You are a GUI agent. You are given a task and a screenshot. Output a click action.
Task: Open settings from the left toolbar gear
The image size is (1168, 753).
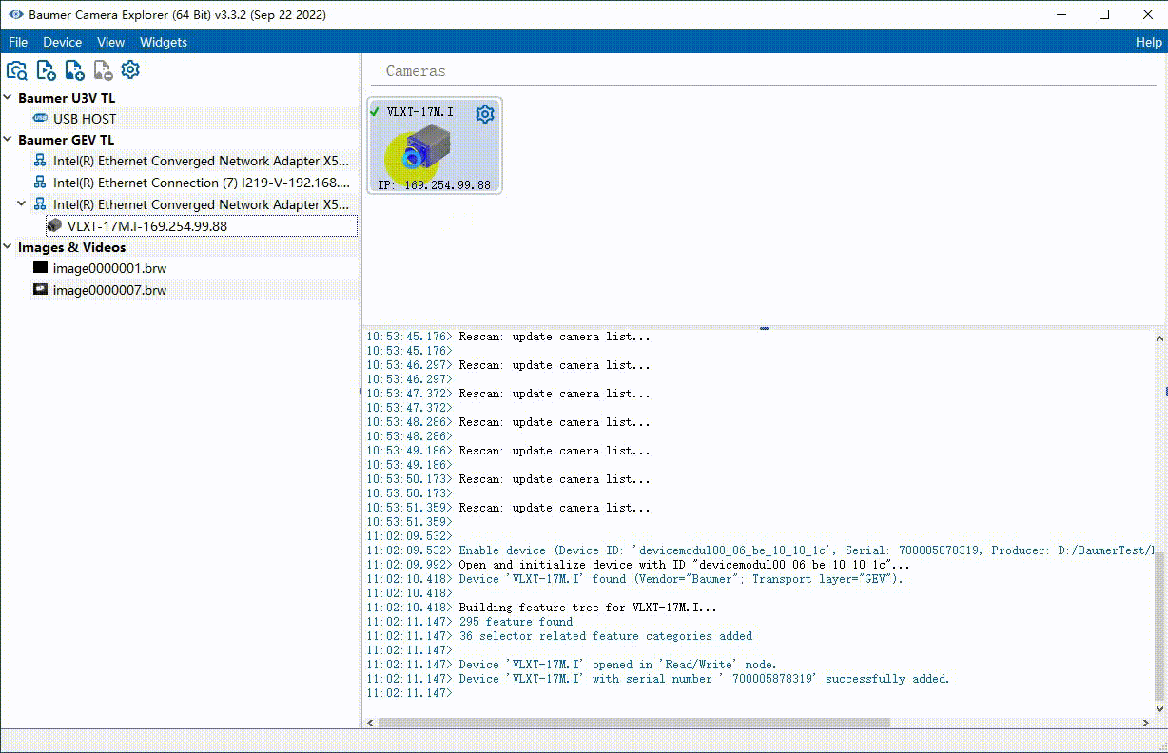130,69
